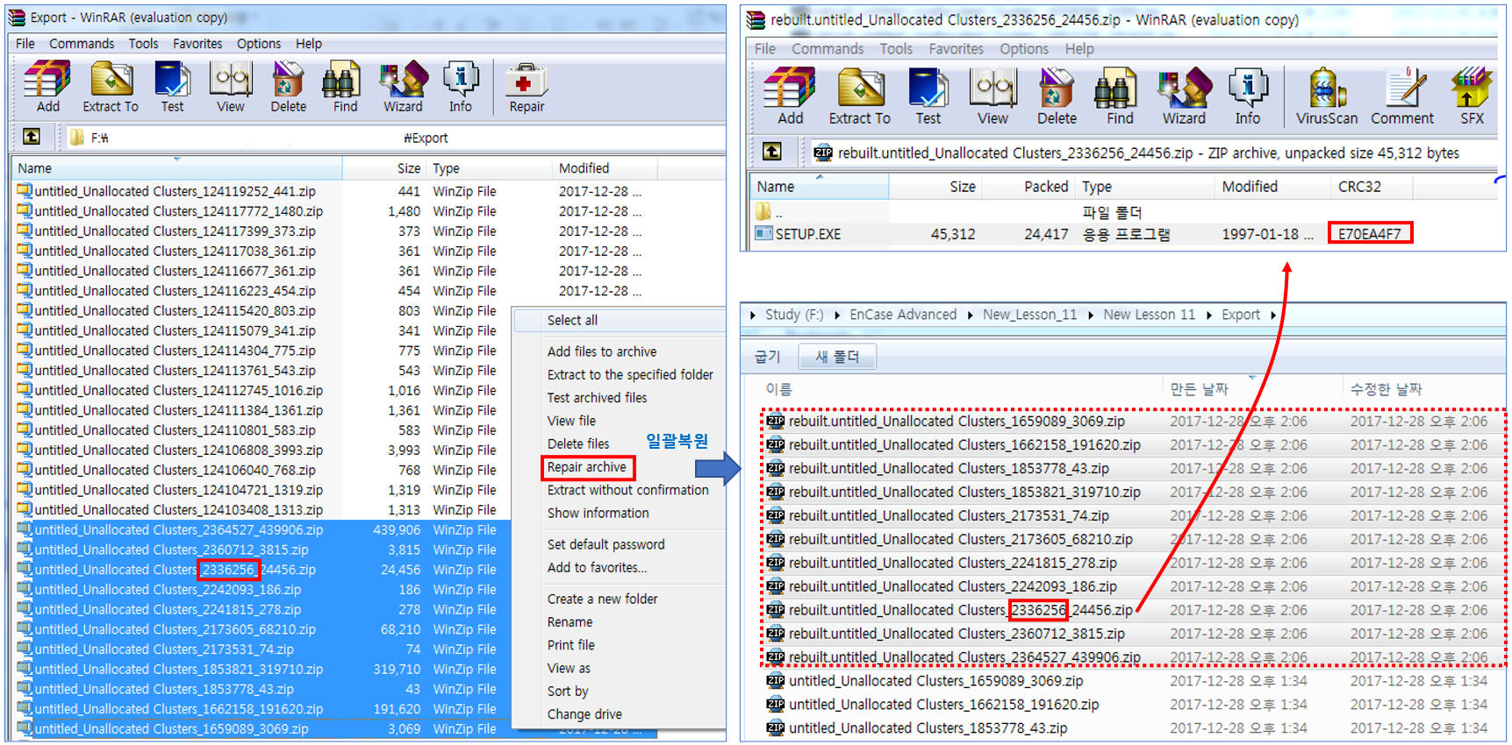Choose Show information from the context menu
Viewport: 1512px width, 745px height.
(598, 513)
